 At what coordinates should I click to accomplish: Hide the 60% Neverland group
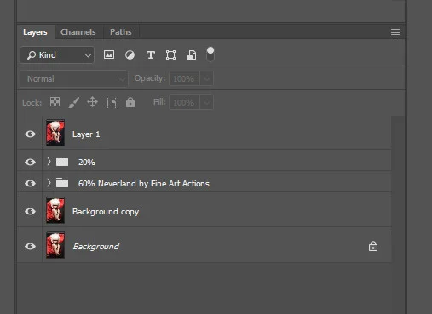[30, 183]
